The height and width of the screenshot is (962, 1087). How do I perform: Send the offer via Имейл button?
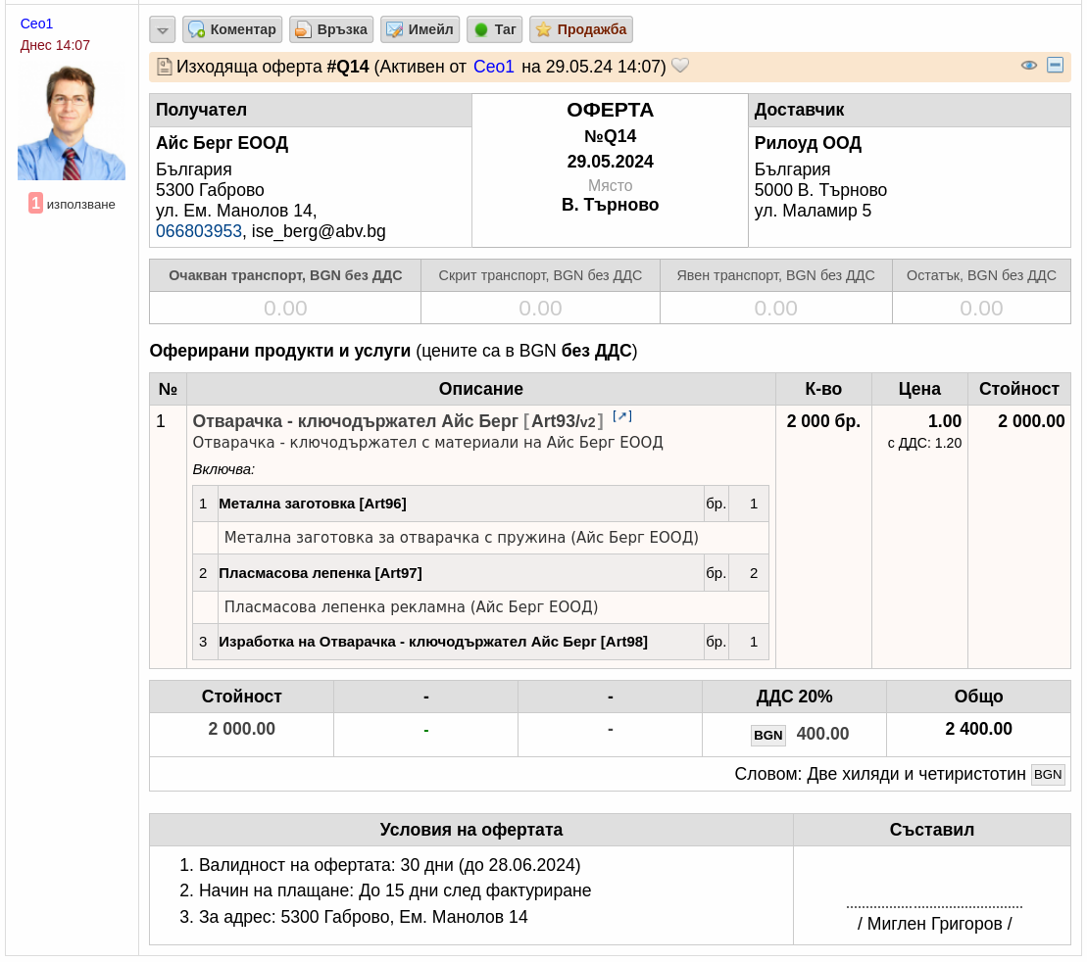(x=420, y=29)
